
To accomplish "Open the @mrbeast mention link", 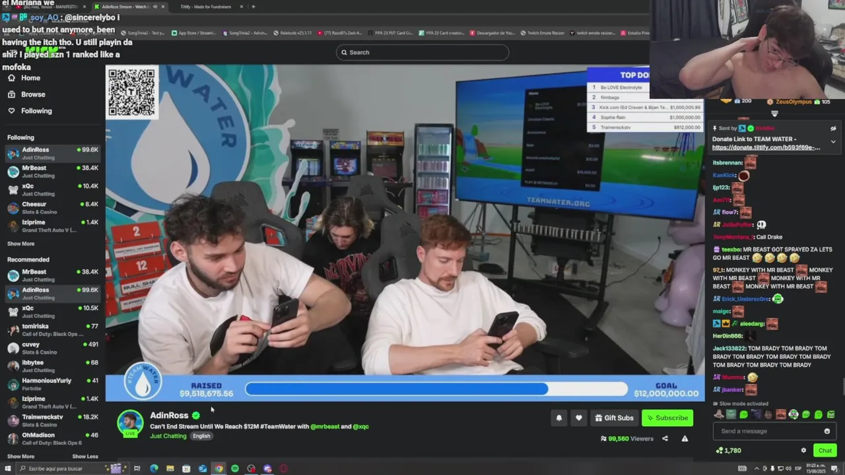I will [x=324, y=426].
